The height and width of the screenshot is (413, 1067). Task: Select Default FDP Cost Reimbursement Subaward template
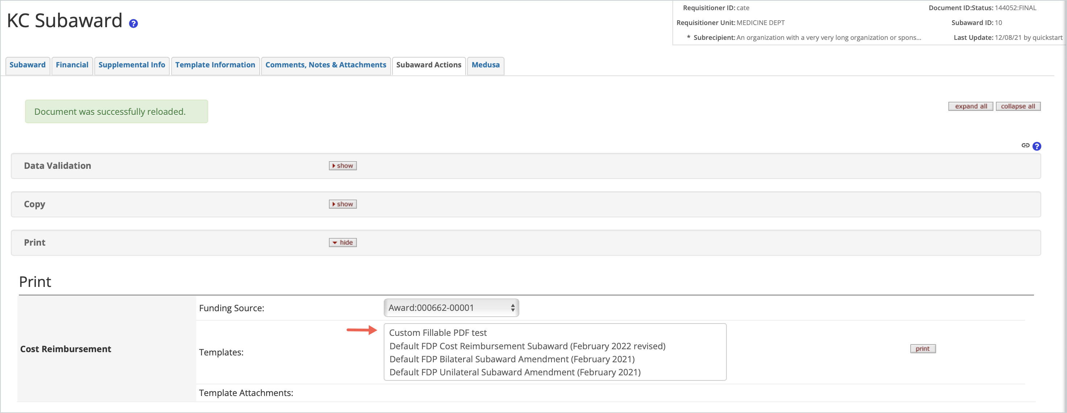click(527, 346)
